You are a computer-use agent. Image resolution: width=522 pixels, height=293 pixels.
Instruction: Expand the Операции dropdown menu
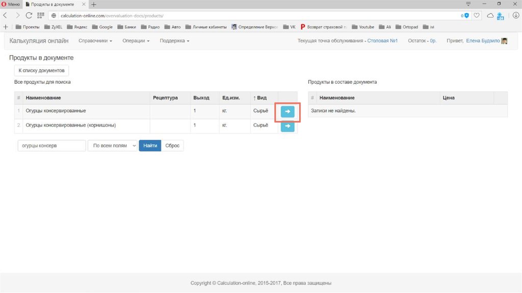136,41
